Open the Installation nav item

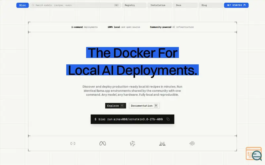[160, 5]
